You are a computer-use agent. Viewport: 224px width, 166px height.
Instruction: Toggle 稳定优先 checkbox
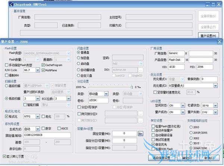click(153, 144)
